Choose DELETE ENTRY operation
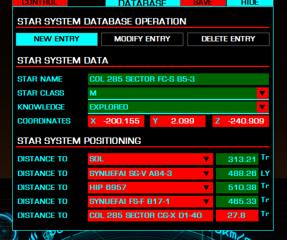The image size is (287, 240). [228, 39]
